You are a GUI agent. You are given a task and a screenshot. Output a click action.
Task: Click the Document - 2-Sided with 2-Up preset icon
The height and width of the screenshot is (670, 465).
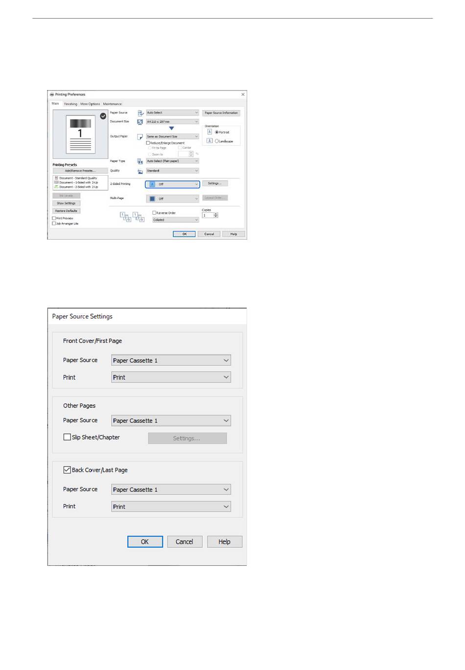(x=56, y=187)
